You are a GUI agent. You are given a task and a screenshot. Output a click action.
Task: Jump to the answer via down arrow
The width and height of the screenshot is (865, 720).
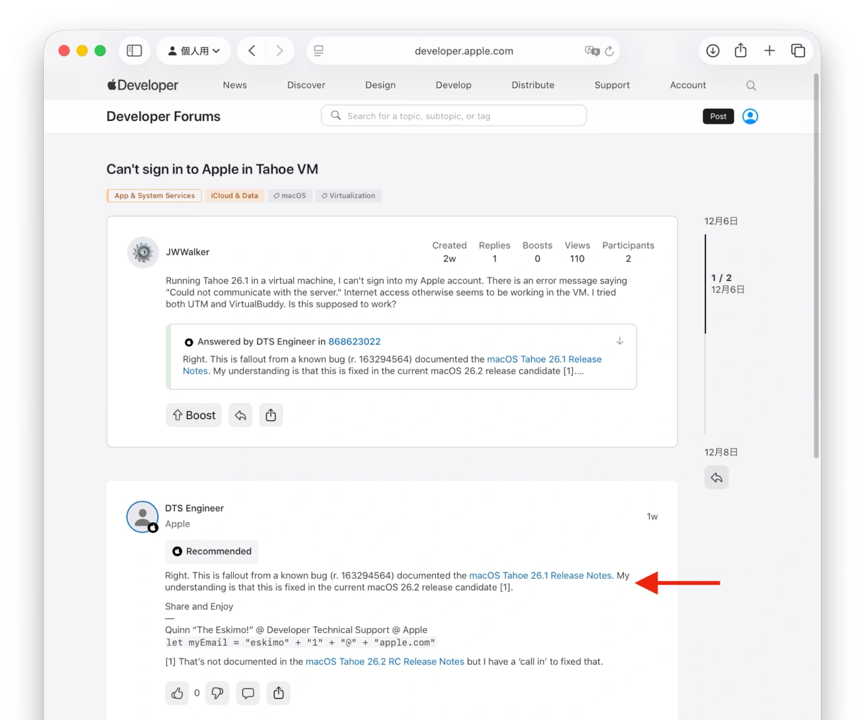point(620,341)
